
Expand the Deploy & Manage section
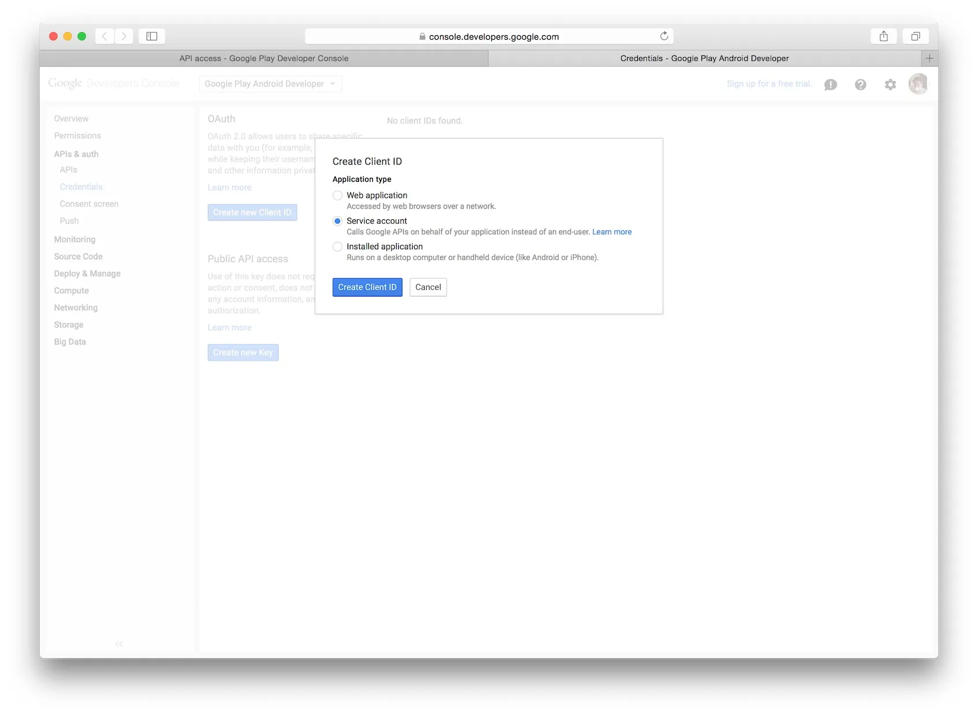pyautogui.click(x=87, y=274)
